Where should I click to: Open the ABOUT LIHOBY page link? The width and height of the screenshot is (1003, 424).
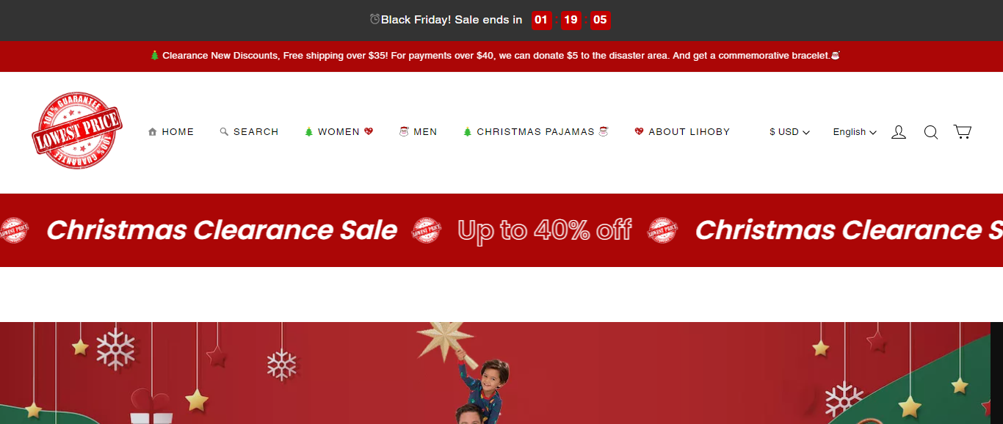[682, 132]
